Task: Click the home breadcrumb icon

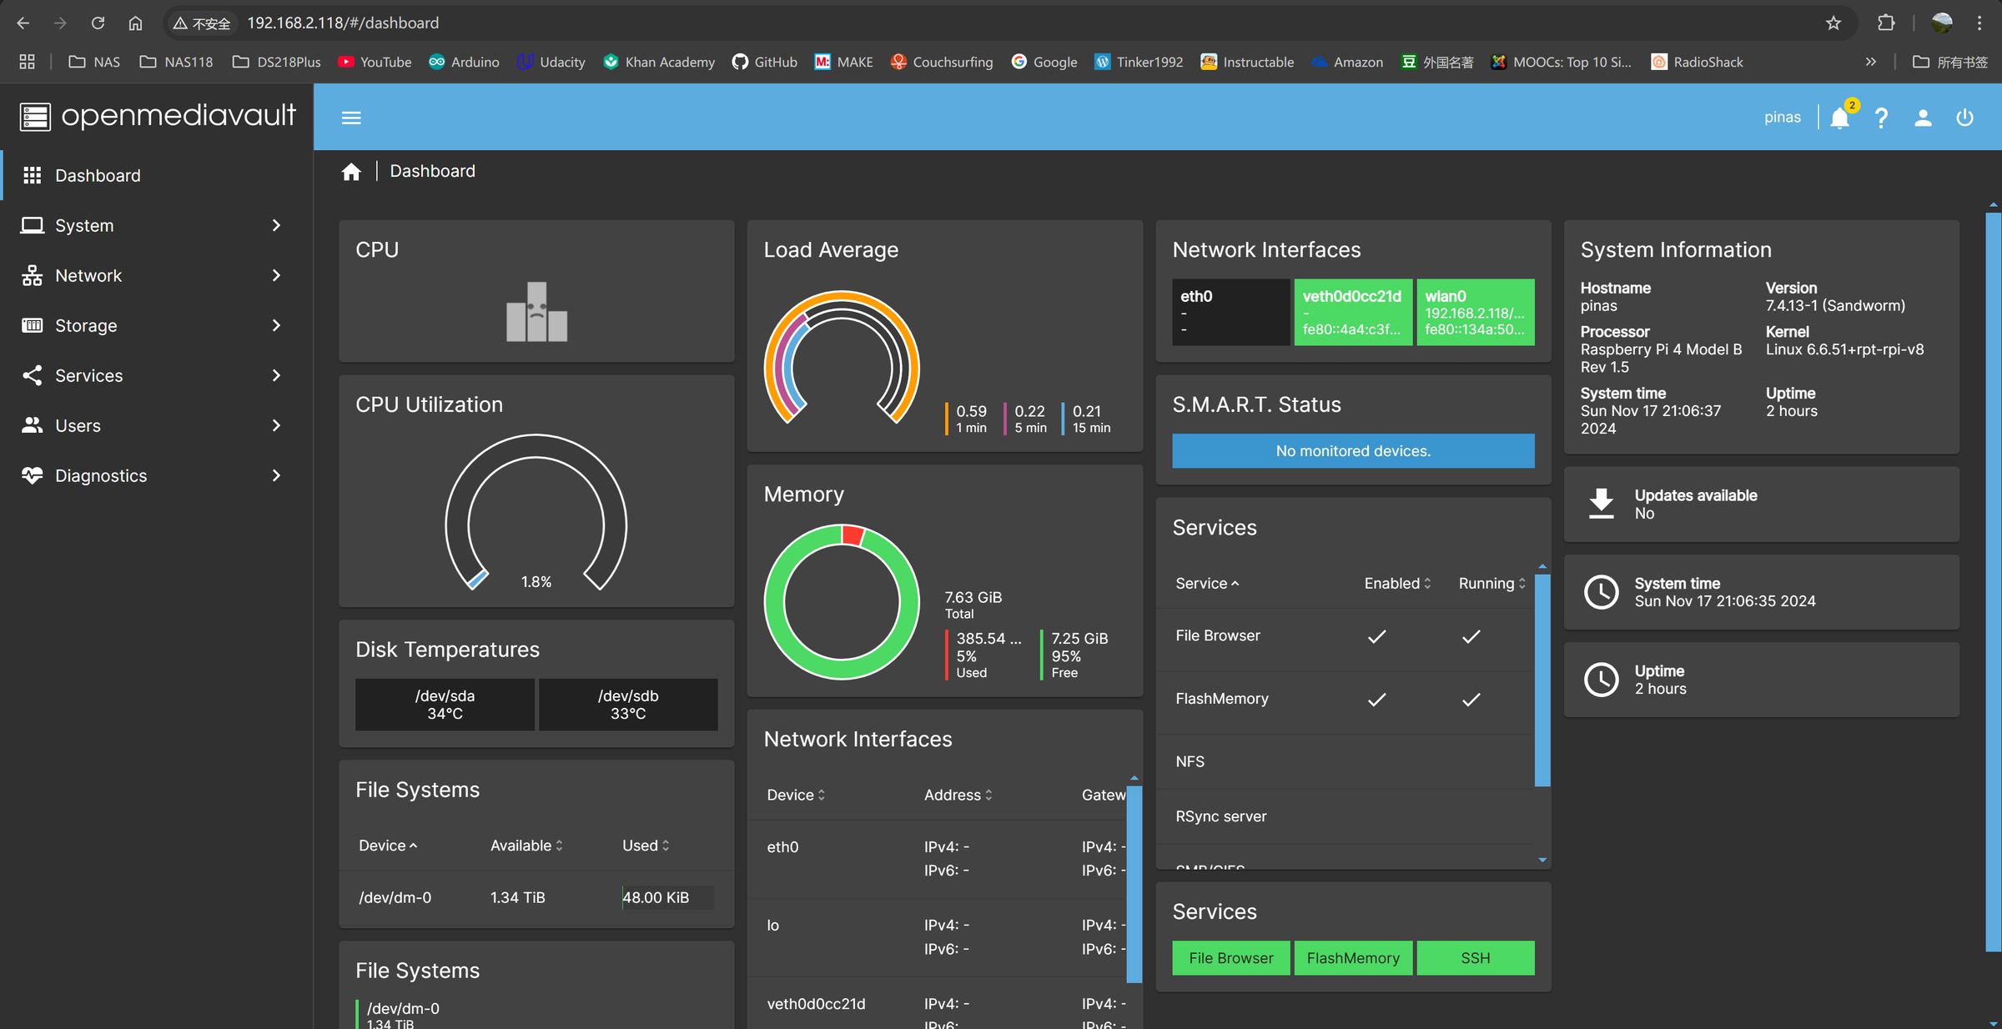Action: [351, 172]
